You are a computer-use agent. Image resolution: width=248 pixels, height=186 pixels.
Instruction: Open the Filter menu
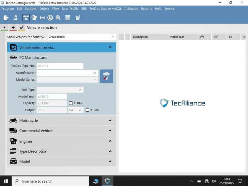pos(56,9)
